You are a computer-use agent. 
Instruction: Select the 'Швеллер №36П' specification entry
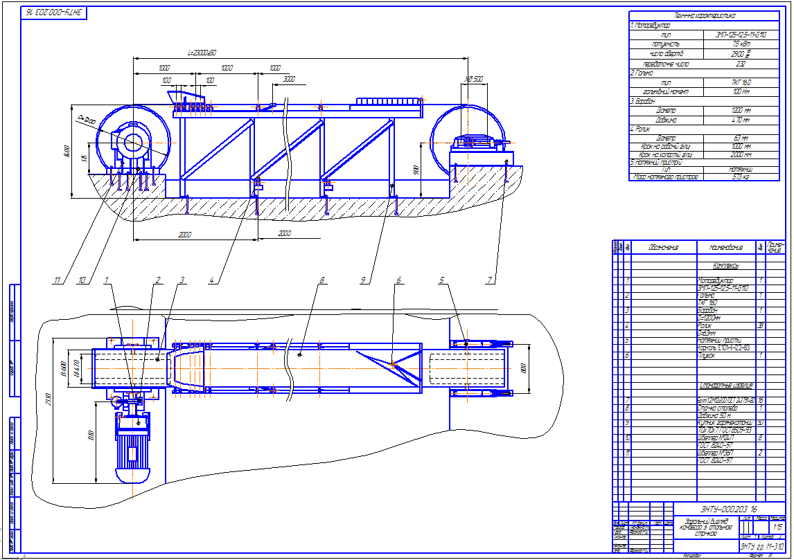(715, 453)
